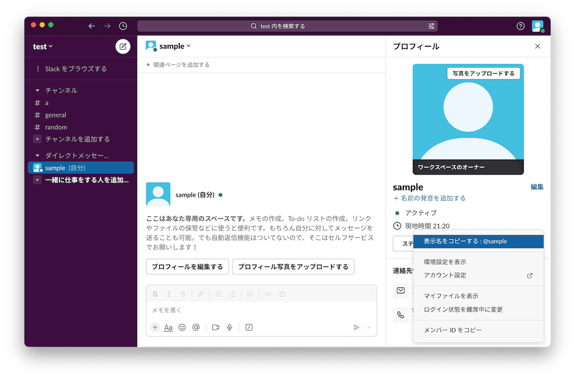Open the slash shortcuts icon
Screen dimensions: 575x379
249,327
